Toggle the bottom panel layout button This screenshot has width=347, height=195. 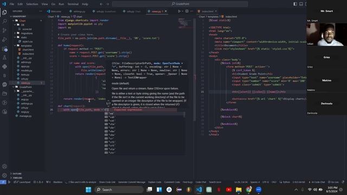pyautogui.click(x=301, y=4)
